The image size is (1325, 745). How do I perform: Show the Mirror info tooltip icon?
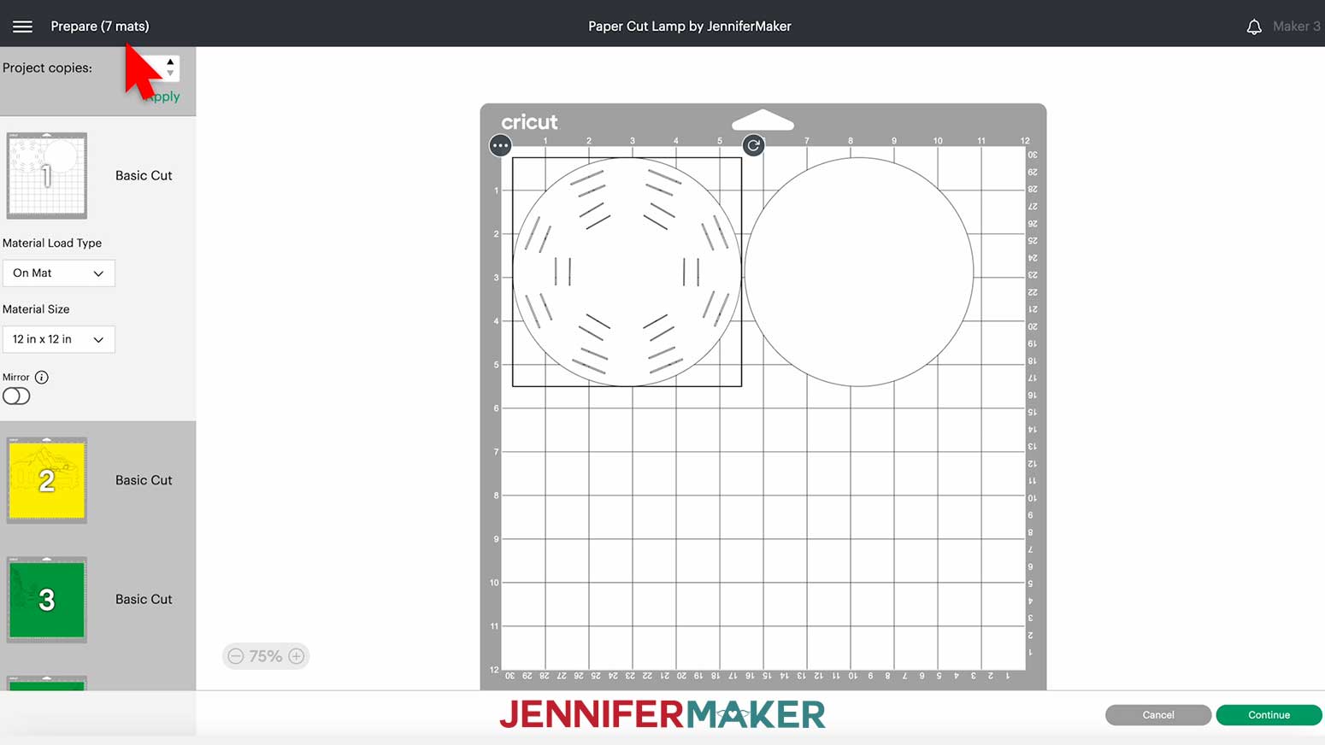click(x=42, y=377)
